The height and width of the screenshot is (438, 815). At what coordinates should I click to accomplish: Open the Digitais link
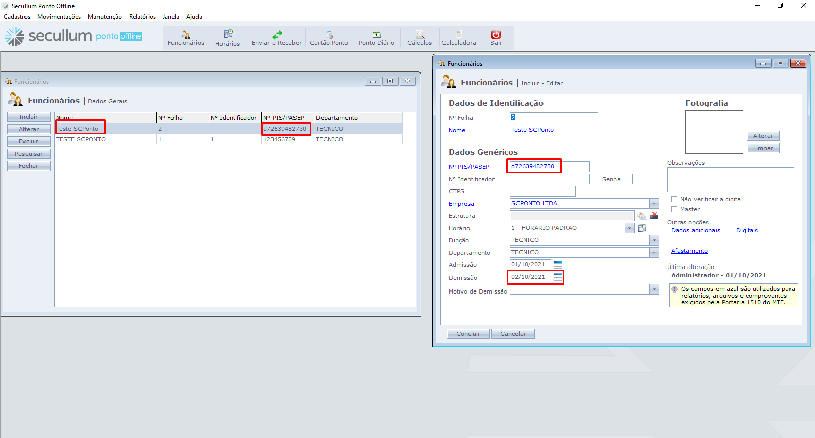(747, 230)
